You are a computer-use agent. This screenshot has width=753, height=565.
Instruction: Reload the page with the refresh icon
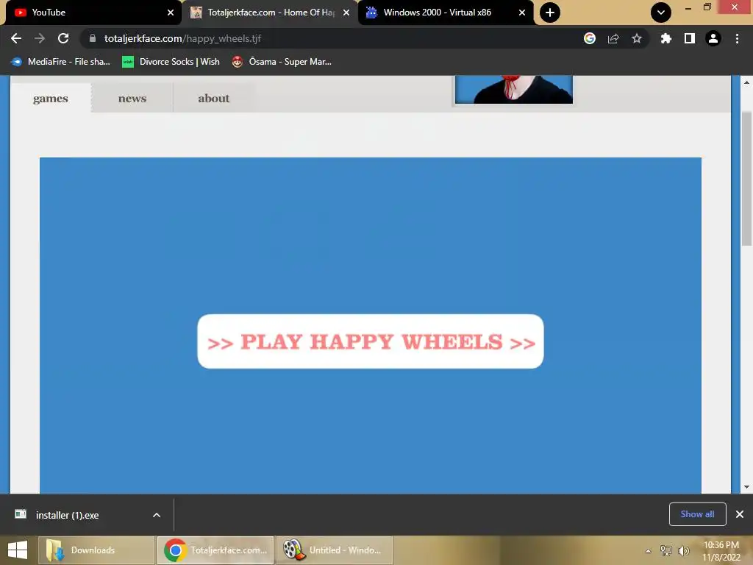pos(63,38)
